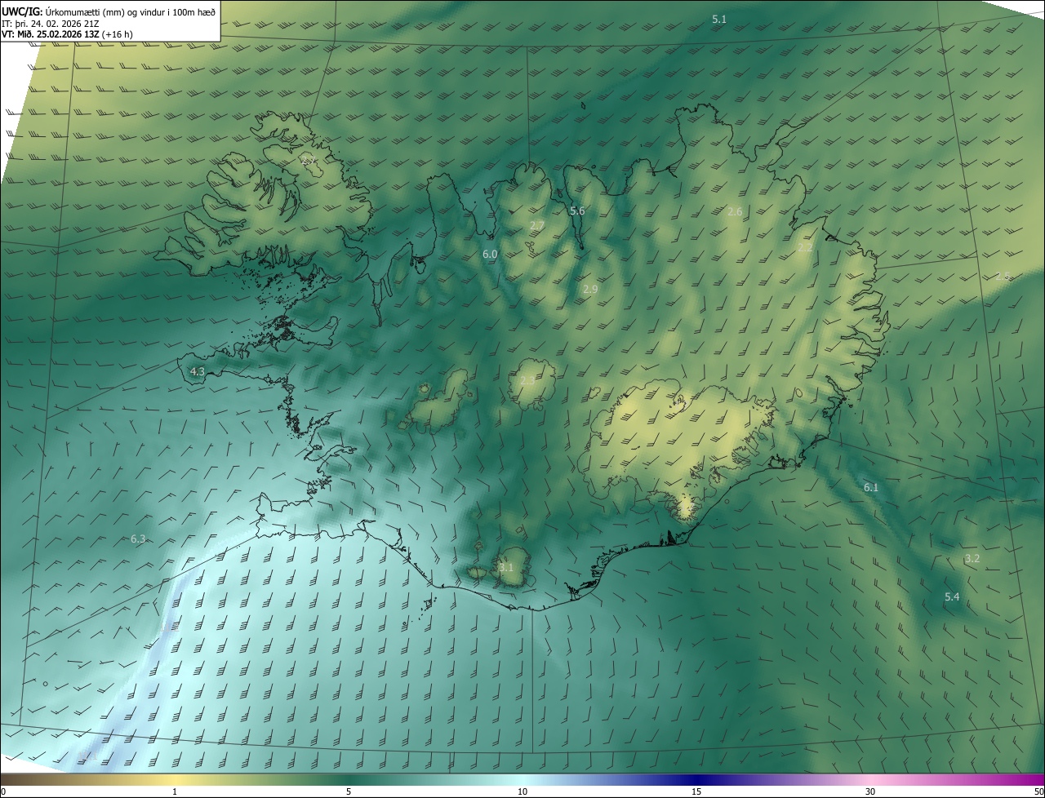Click the 2.9 value label on the map
The height and width of the screenshot is (798, 1045).
coord(590,289)
